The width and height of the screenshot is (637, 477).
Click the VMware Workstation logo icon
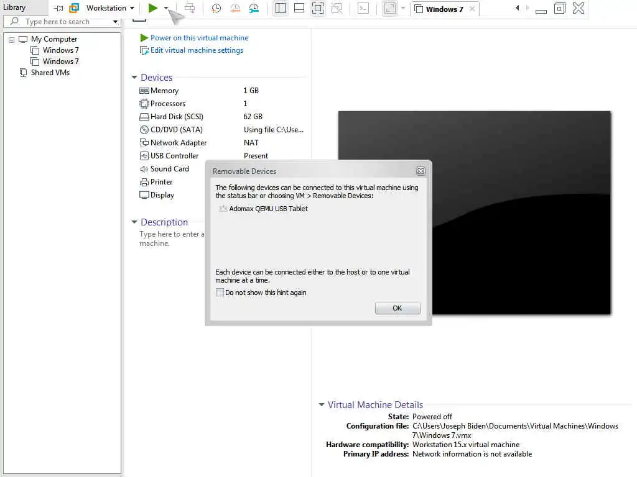pos(74,8)
